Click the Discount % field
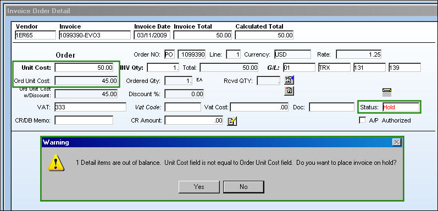 (x=184, y=94)
